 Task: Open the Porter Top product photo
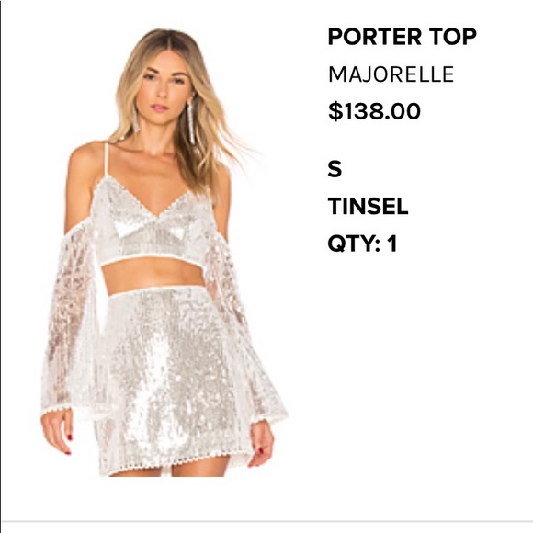point(164,252)
